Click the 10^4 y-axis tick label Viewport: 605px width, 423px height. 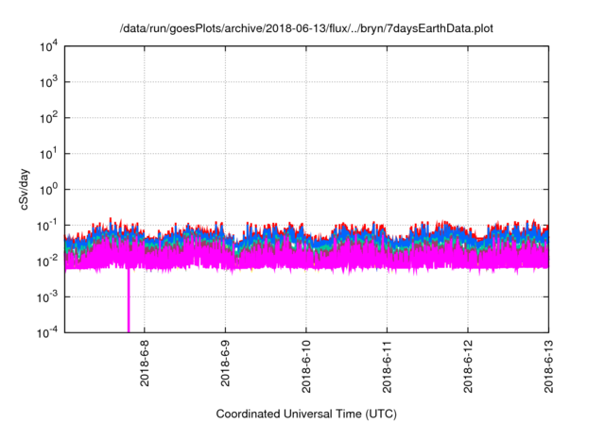tap(49, 47)
